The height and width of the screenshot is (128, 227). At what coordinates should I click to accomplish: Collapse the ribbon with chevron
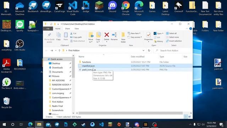pos(187,28)
